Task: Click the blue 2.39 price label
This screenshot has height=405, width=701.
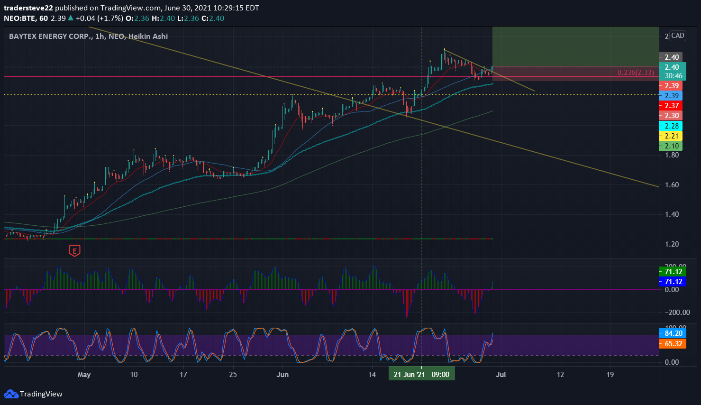Action: coord(671,96)
